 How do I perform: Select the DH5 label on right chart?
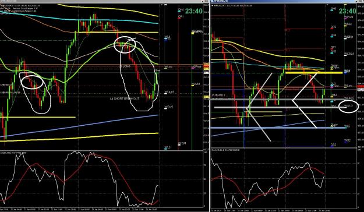(334, 9)
